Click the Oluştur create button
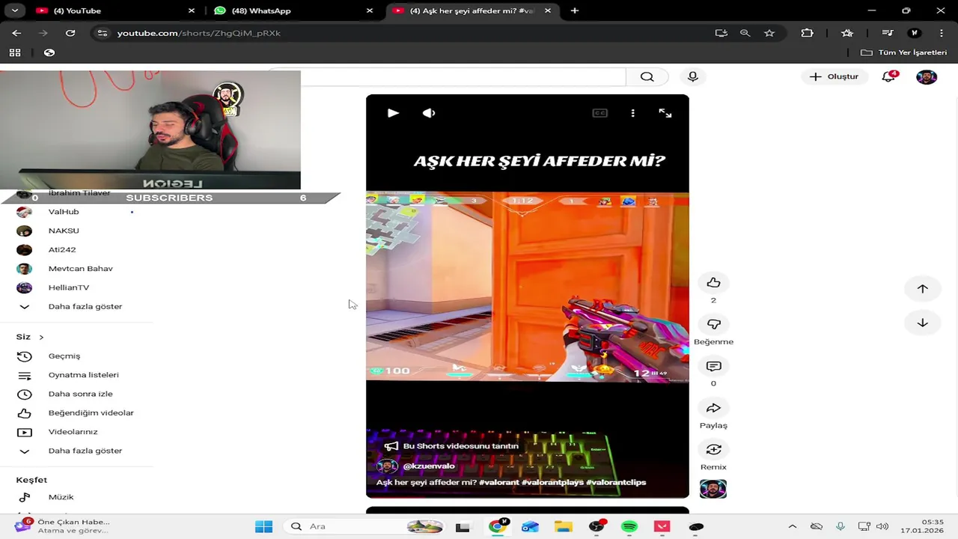Screen dimensions: 958x539 point(835,76)
